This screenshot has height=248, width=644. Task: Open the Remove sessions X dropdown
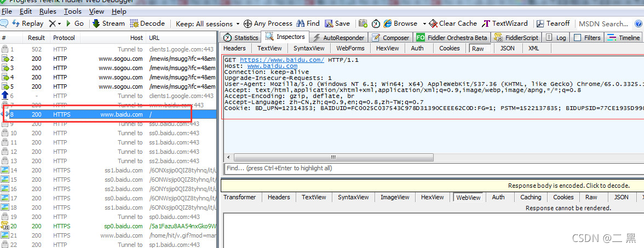click(x=55, y=24)
